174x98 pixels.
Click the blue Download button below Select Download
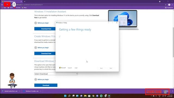tap(46, 85)
